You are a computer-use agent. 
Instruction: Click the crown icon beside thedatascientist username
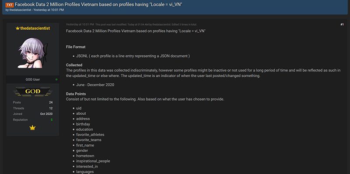coord(17,28)
